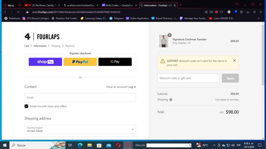Image resolution: width=266 pixels, height=149 pixels.
Task: Open the Windows Start button
Action: coord(5,145)
